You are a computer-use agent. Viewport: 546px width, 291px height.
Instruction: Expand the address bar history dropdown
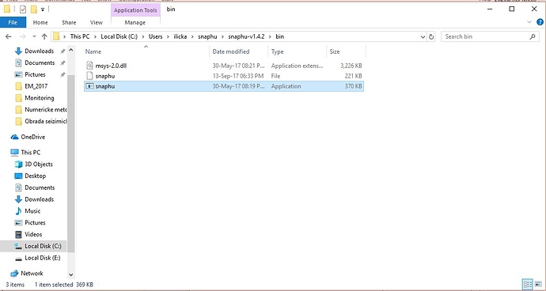[423, 36]
